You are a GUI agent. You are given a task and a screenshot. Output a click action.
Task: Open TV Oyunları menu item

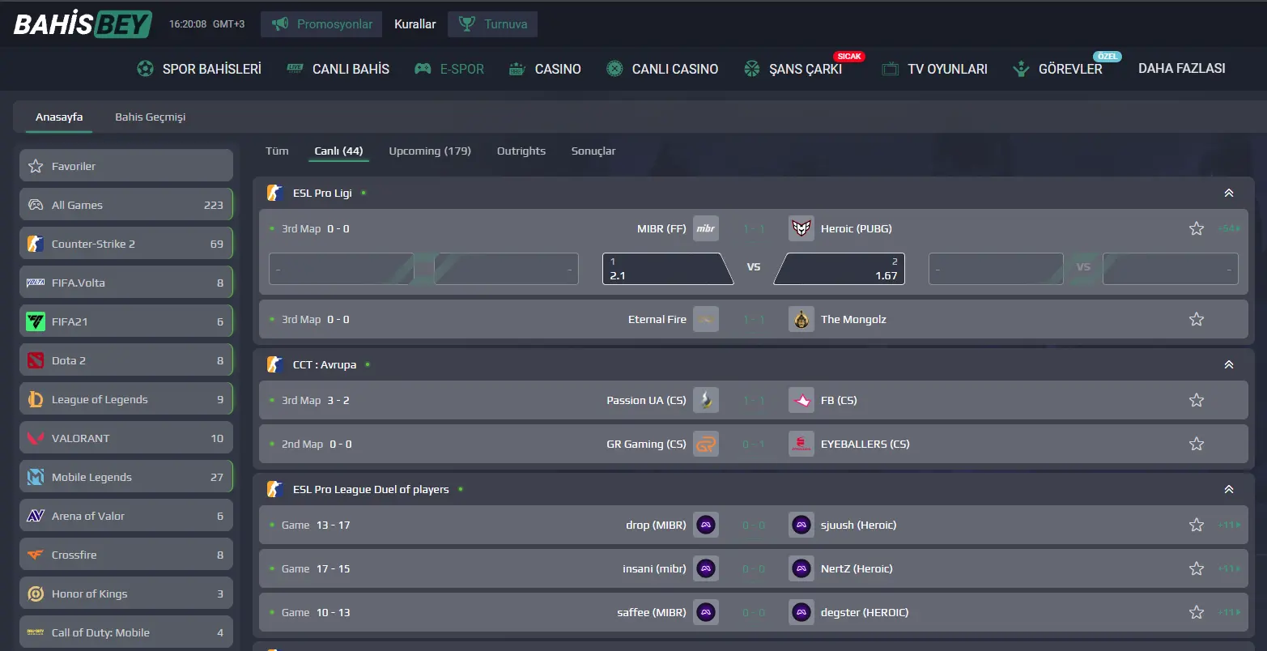934,69
